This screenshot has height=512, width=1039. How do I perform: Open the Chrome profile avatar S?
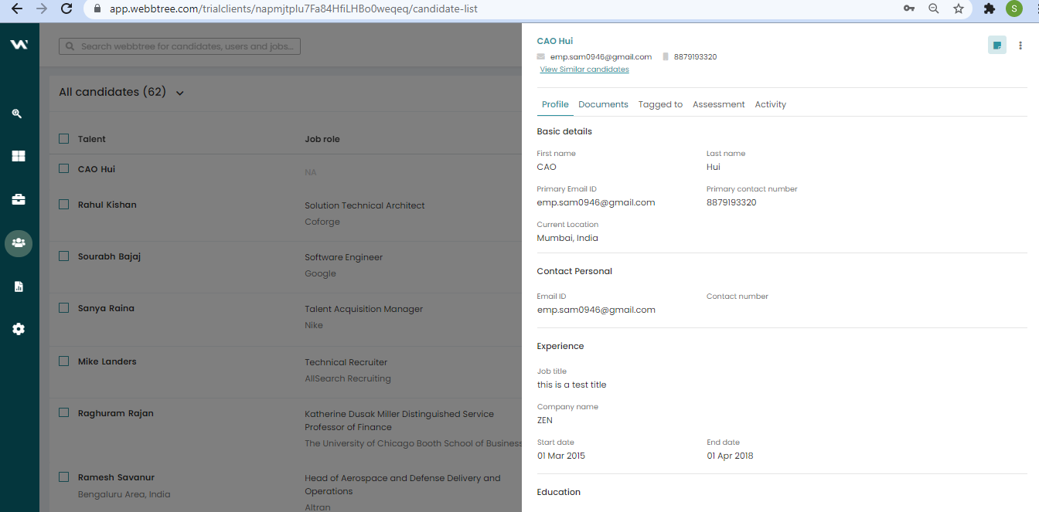[1013, 8]
